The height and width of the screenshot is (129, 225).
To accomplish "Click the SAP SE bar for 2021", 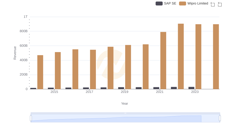I will pyautogui.click(x=156, y=88).
